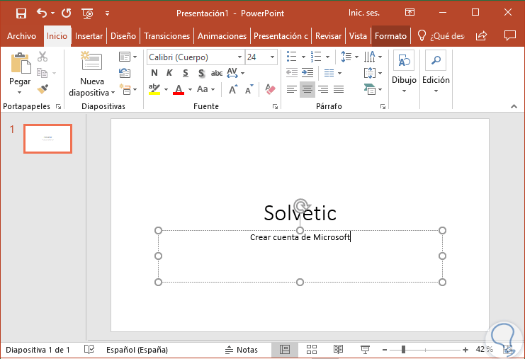Switch to Slide Sorter view icon

[x=312, y=350]
